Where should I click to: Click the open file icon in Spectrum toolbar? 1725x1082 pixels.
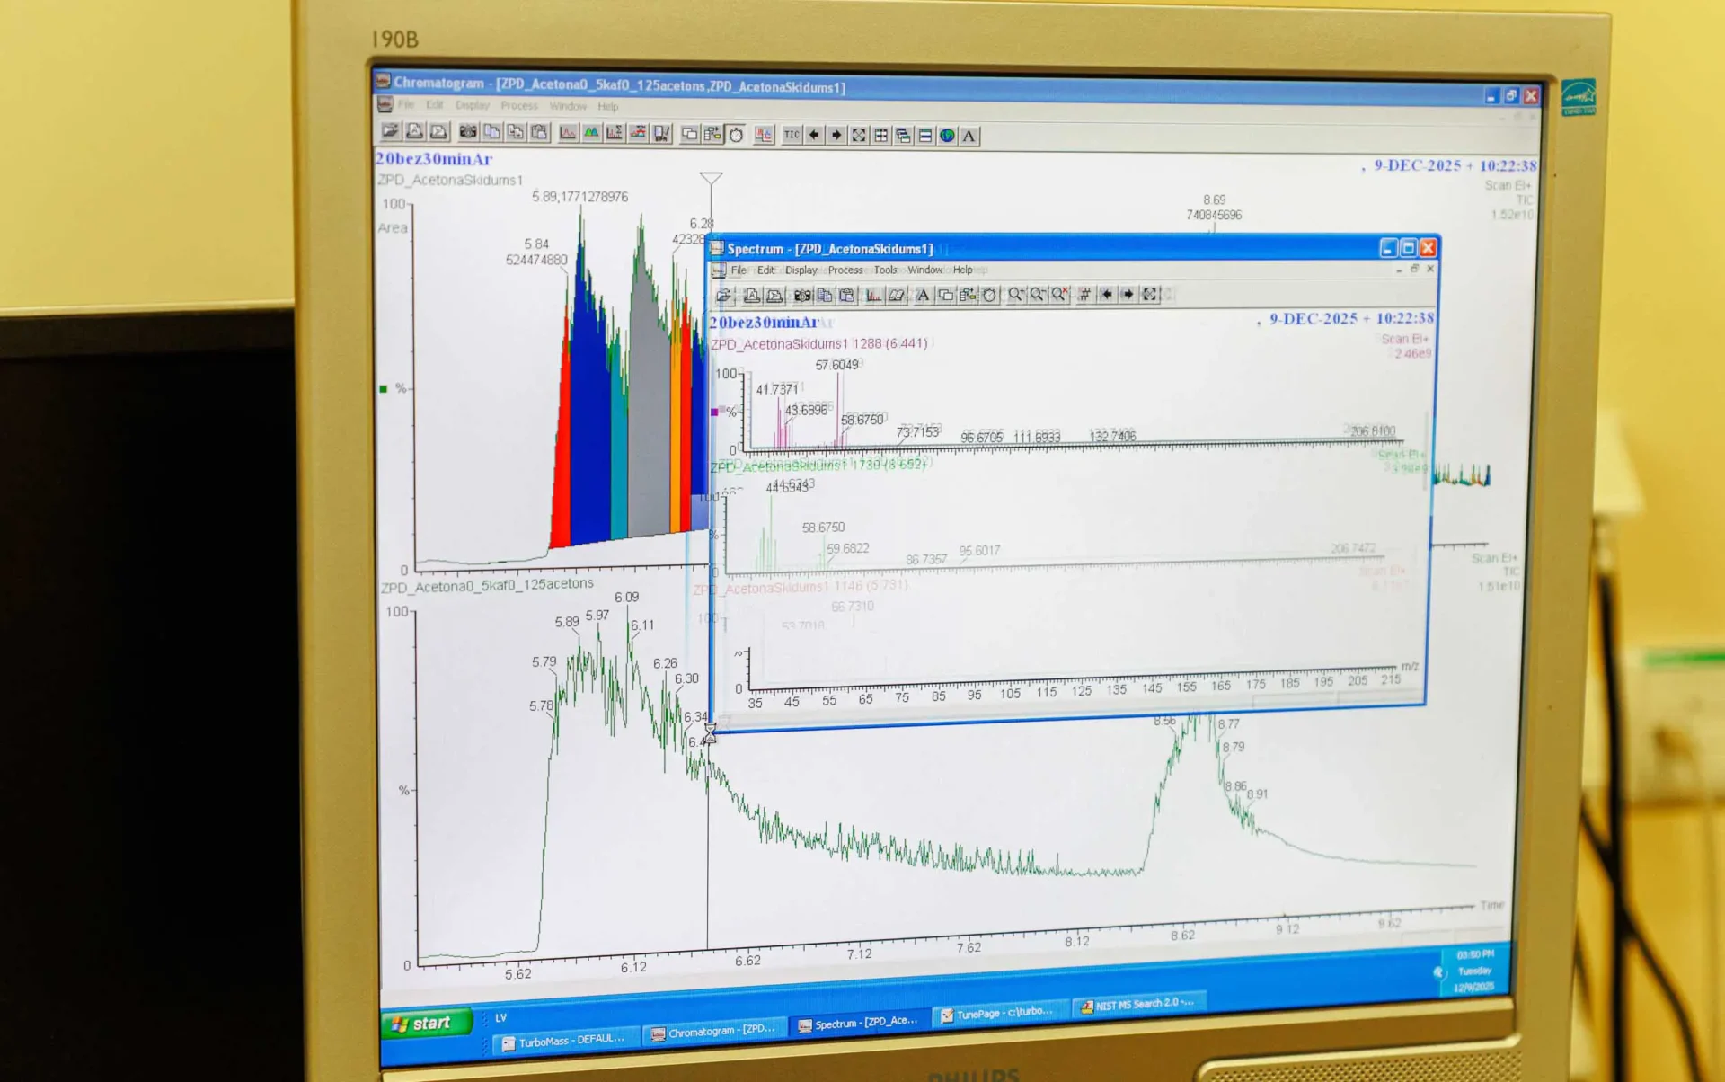(723, 295)
